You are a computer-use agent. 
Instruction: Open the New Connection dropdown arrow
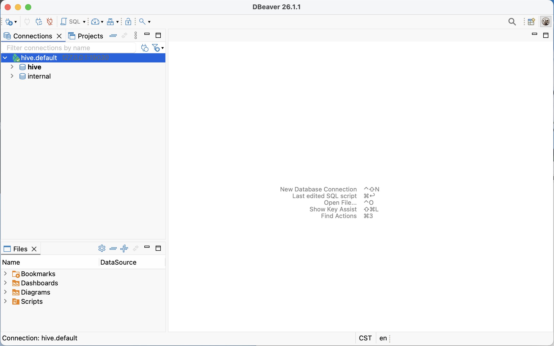point(16,22)
